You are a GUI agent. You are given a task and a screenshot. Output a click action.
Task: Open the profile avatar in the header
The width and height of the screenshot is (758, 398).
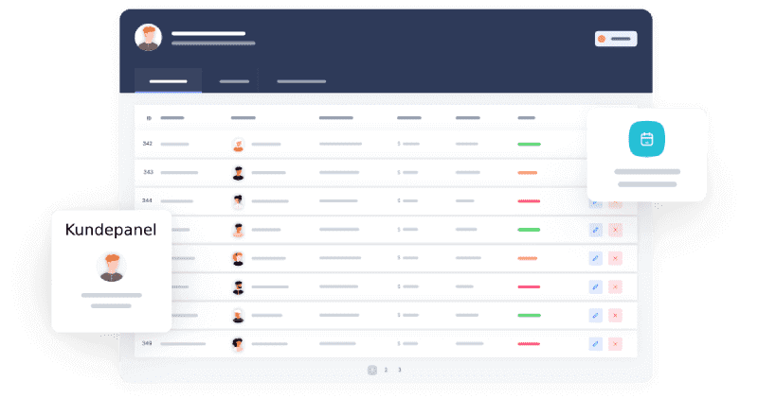tap(148, 38)
